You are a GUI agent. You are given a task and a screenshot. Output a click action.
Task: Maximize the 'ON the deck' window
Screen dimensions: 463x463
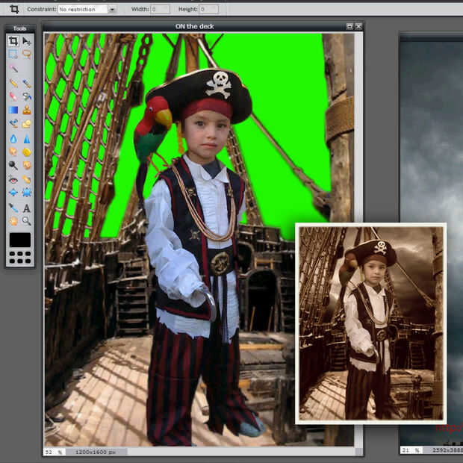349,26
